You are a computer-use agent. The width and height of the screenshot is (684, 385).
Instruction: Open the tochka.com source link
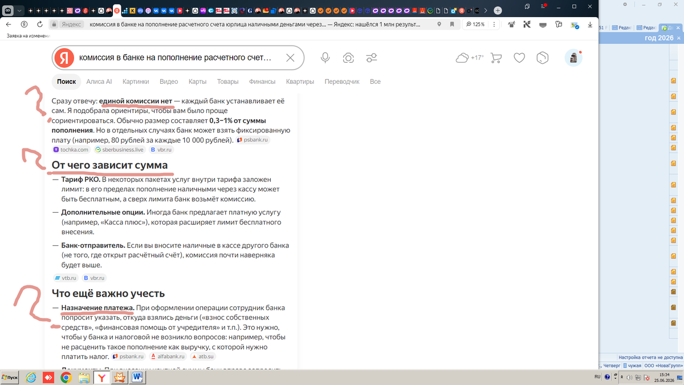pyautogui.click(x=71, y=149)
